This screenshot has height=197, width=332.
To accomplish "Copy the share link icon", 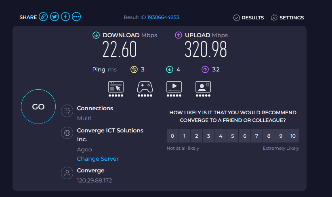I will click(43, 17).
